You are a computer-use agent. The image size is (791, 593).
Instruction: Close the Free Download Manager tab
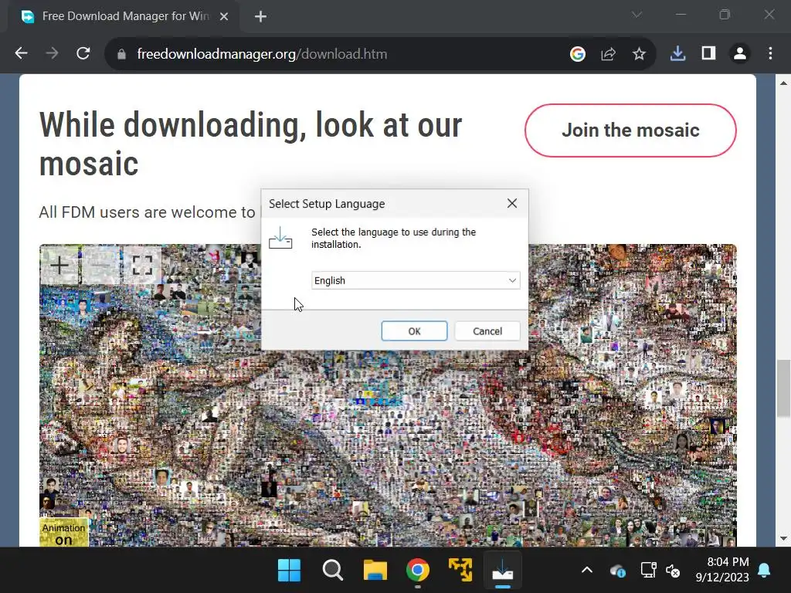click(x=224, y=17)
